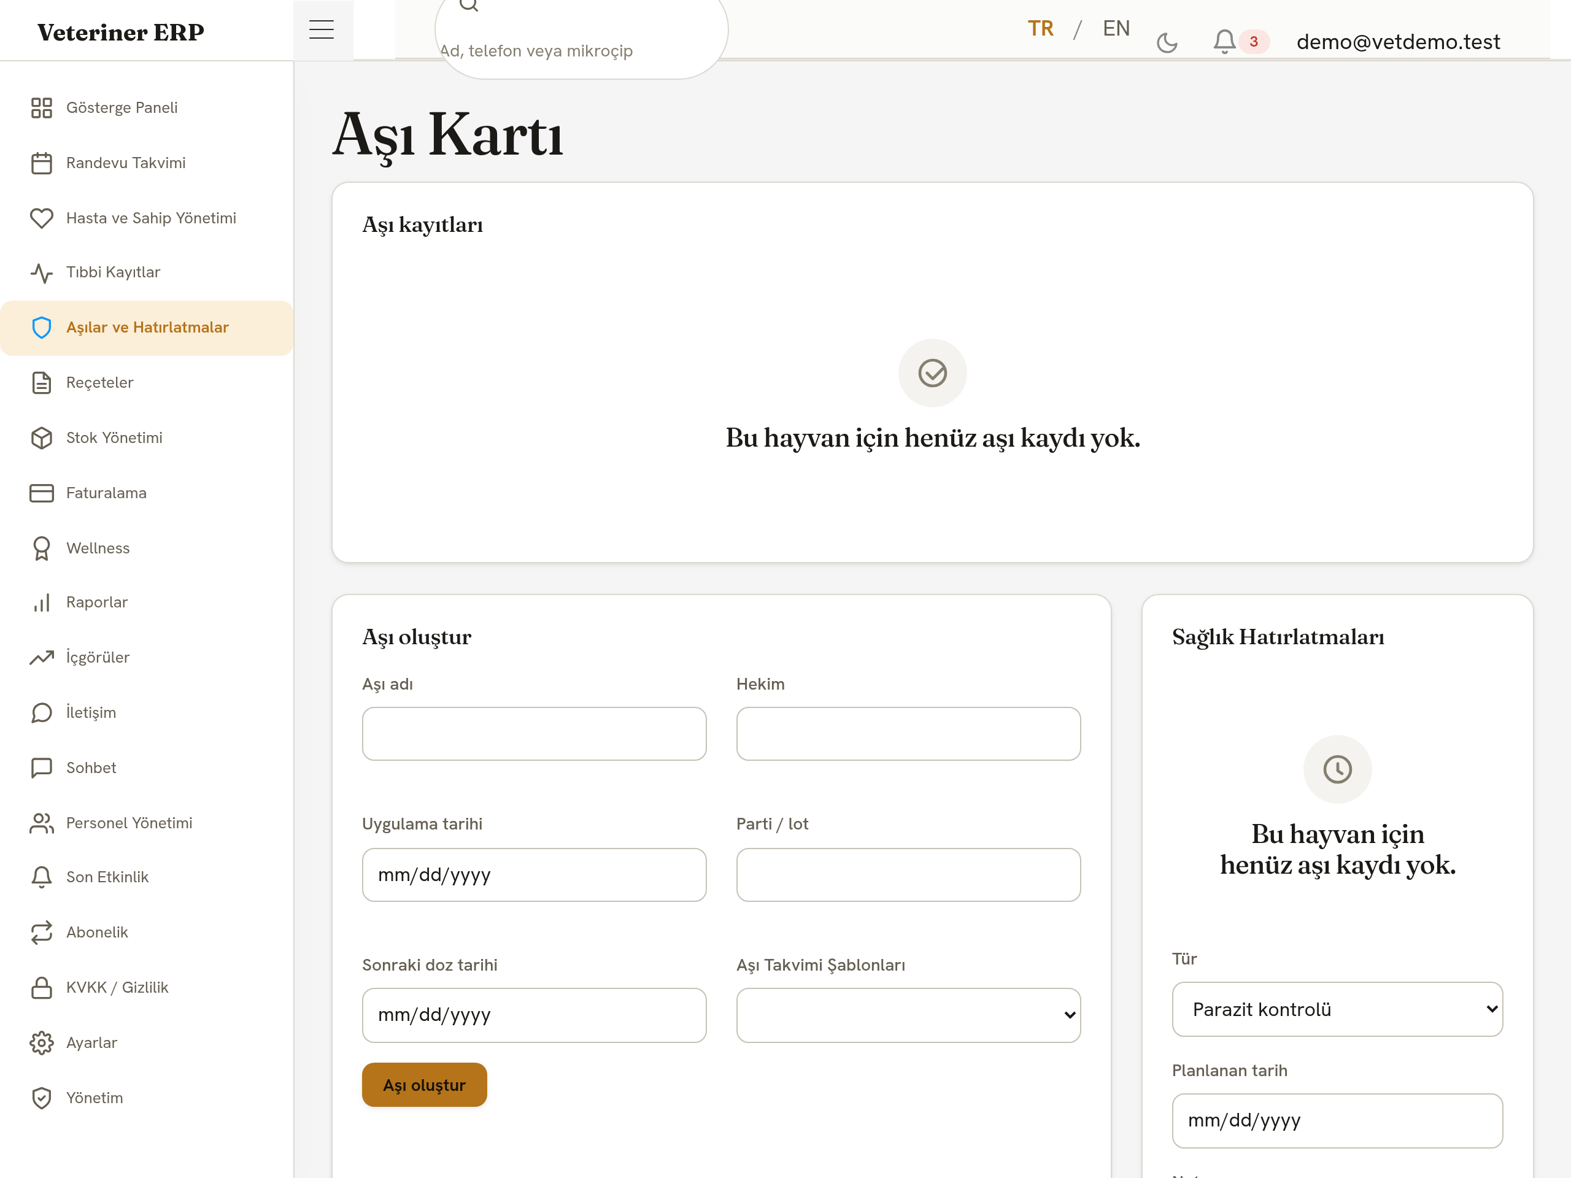Click the shield icon for Aşılar ve Hatırlatmalar
The width and height of the screenshot is (1571, 1178).
pos(41,328)
